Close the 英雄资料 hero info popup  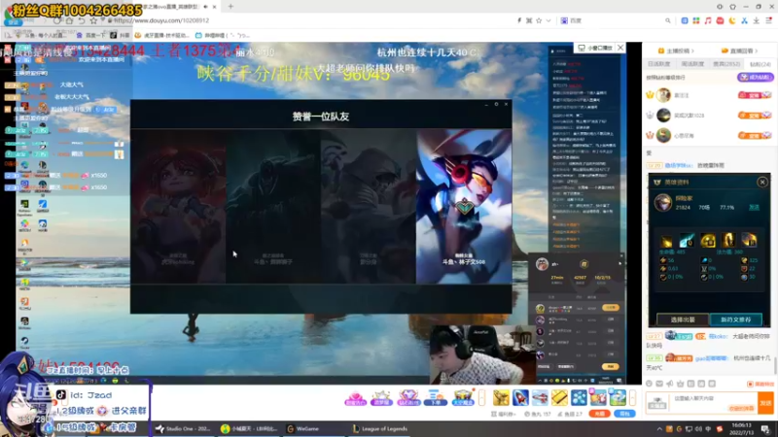point(762,182)
